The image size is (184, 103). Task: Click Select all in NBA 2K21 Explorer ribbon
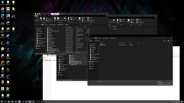pyautogui.click(x=90, y=18)
